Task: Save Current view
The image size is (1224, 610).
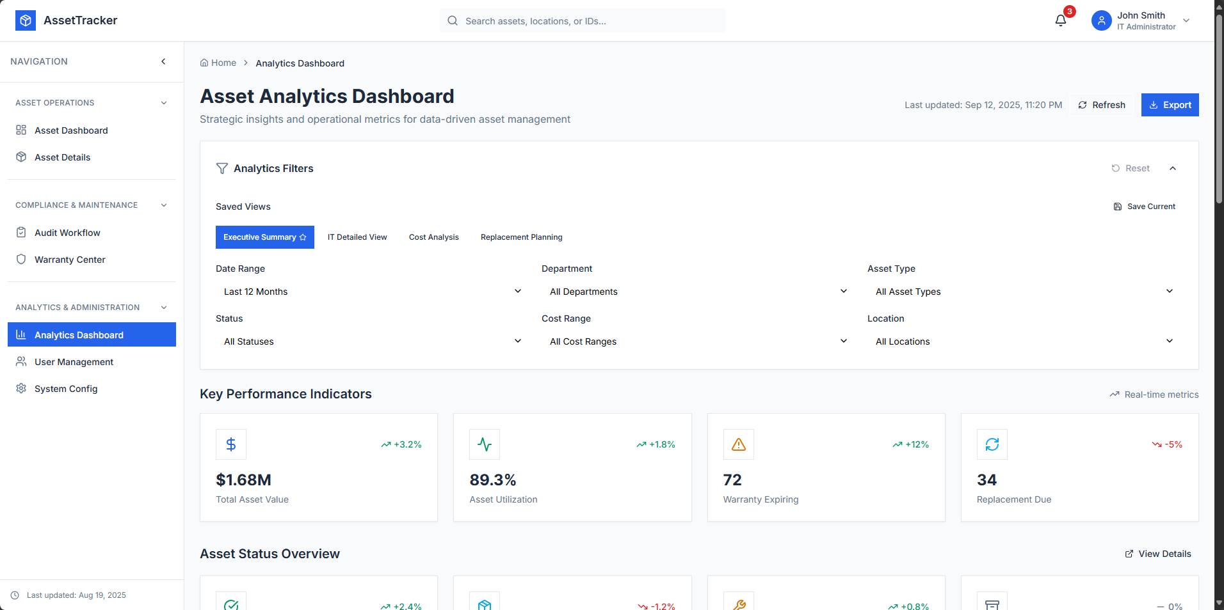Action: [1145, 207]
